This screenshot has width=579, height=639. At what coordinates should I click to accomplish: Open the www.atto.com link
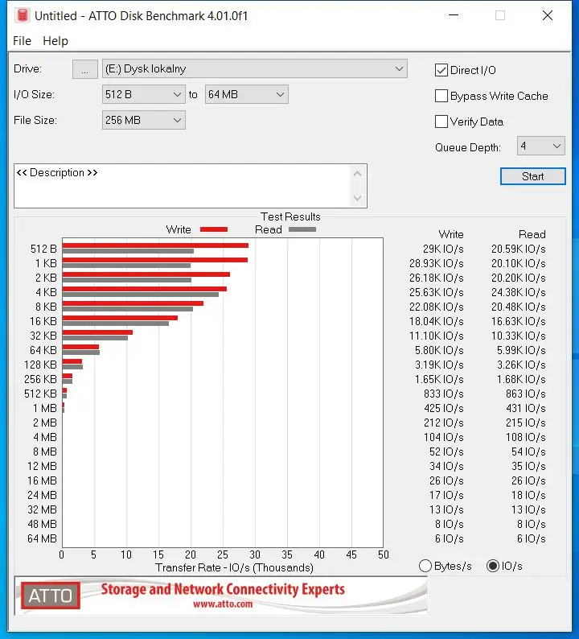pyautogui.click(x=222, y=604)
